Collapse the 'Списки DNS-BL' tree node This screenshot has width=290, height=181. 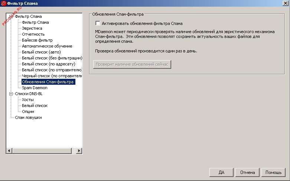coord(11,94)
